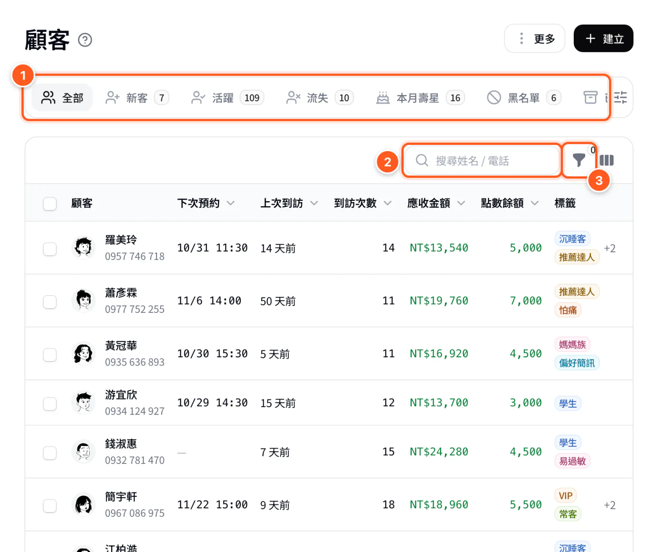Click 游宜欣's avatar
658x552 pixels.
coord(83,403)
